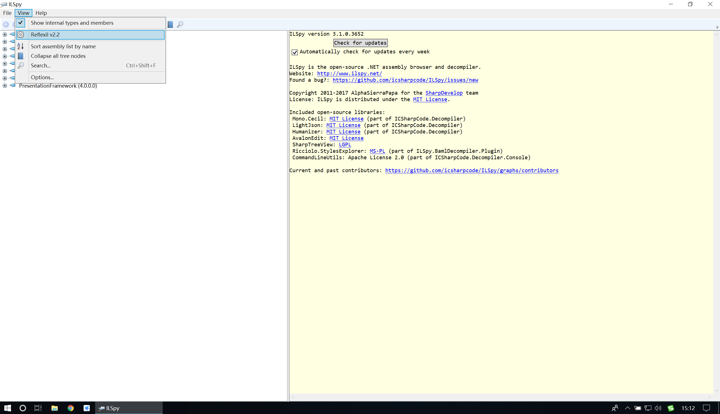Expand the seventh assembly tree node

[5, 78]
